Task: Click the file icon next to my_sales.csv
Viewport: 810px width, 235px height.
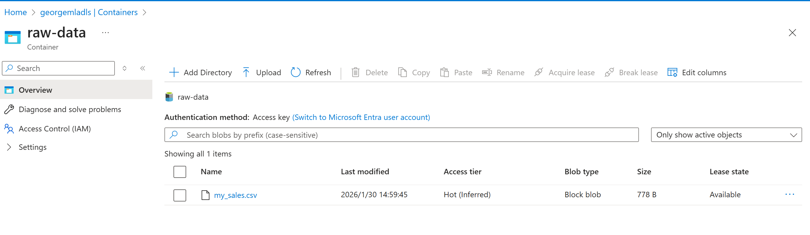Action: coord(205,195)
